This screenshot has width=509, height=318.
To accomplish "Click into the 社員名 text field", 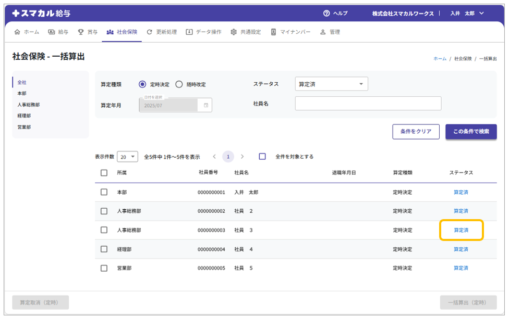I will (368, 104).
